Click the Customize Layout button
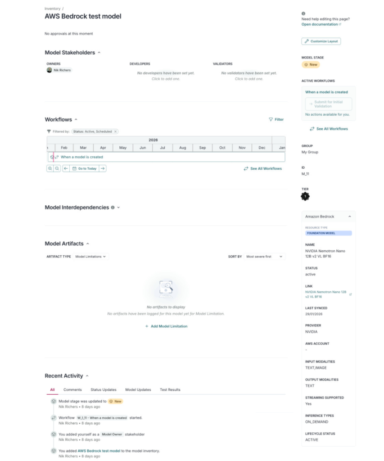The height and width of the screenshot is (461, 384). click(x=321, y=41)
